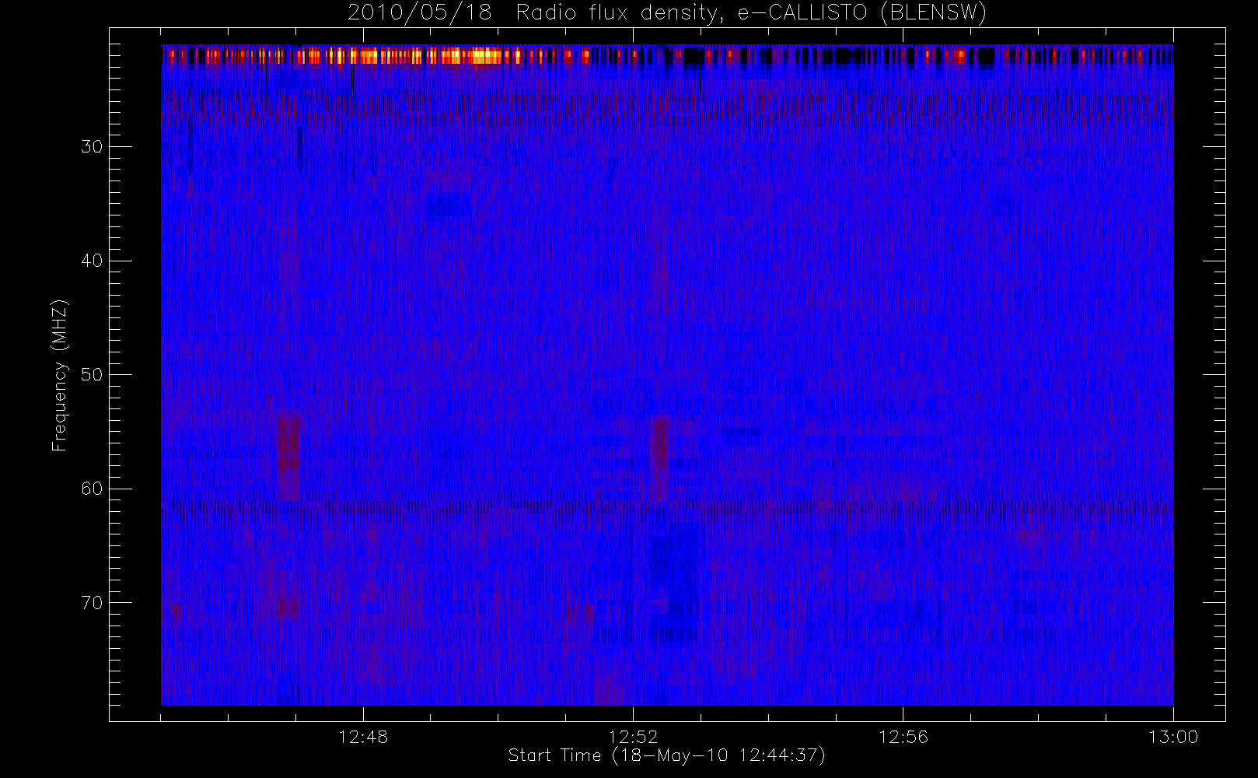Select the 50 frequency tick label
Viewport: 1258px width, 778px height.
(x=92, y=375)
